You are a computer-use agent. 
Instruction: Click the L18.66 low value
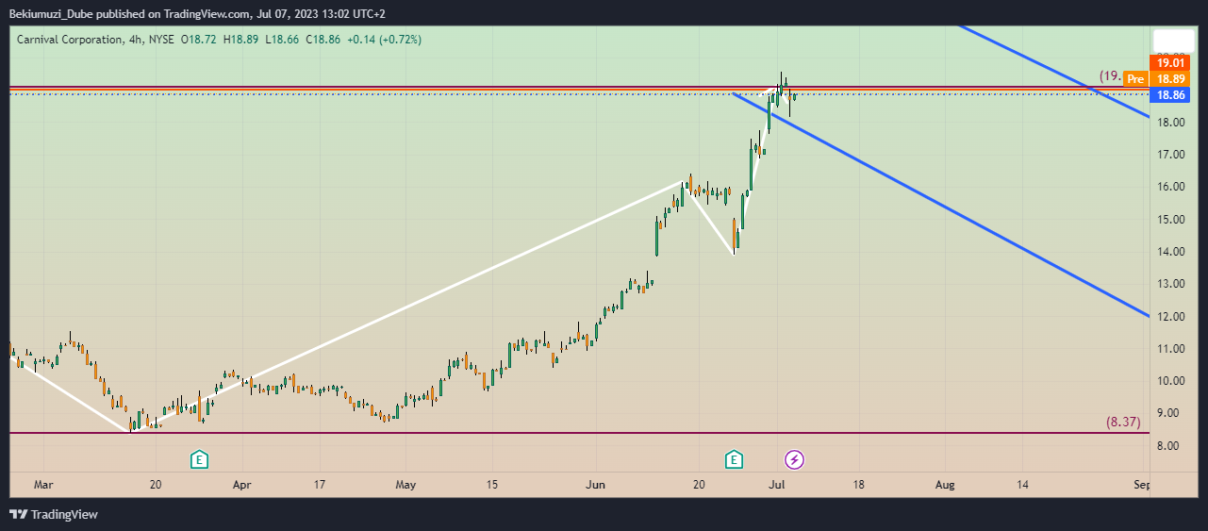click(x=282, y=40)
